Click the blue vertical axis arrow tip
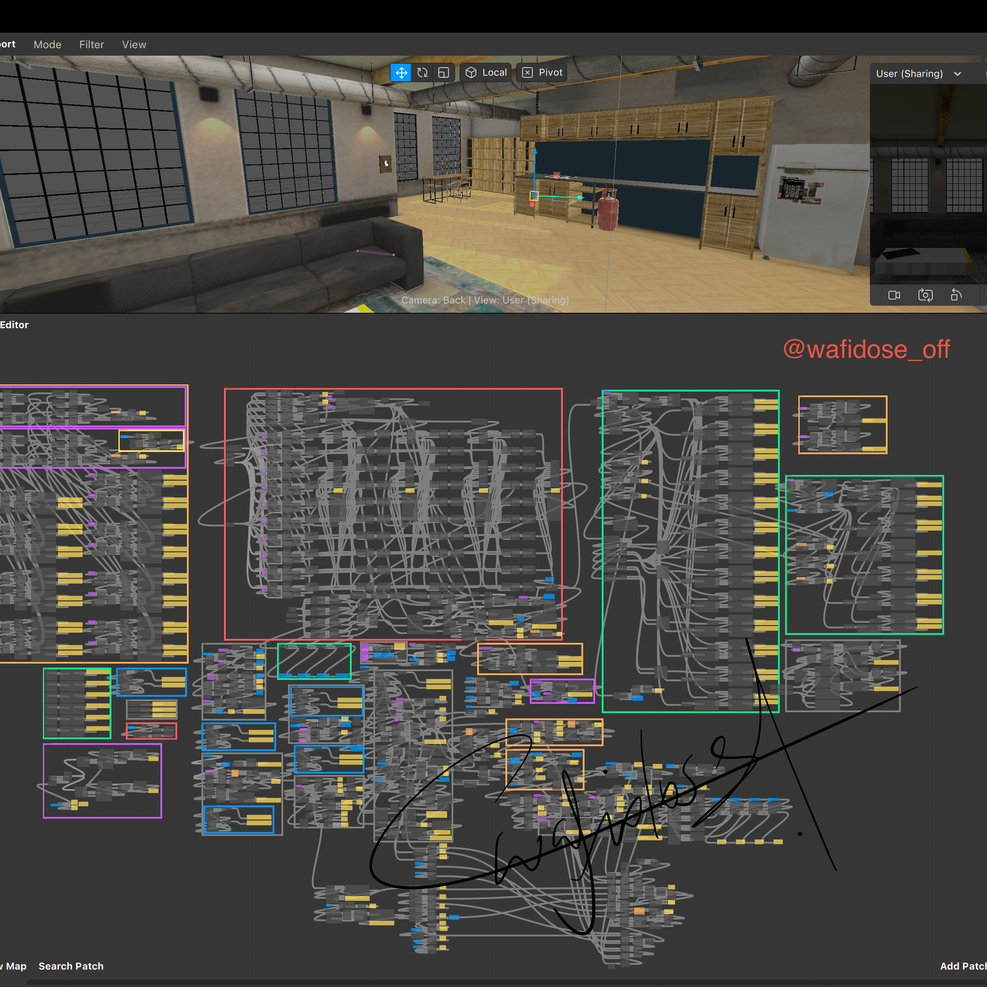This screenshot has width=987, height=987. click(535, 152)
